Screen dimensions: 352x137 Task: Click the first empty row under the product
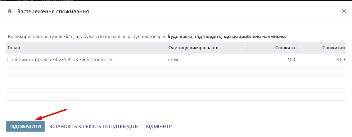coord(176,71)
